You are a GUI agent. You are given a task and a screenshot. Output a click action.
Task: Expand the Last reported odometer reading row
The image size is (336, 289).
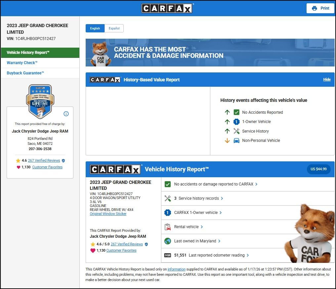[x=219, y=255]
